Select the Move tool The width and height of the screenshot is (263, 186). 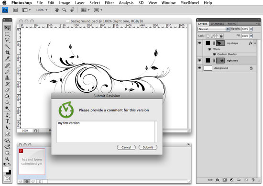point(7,28)
